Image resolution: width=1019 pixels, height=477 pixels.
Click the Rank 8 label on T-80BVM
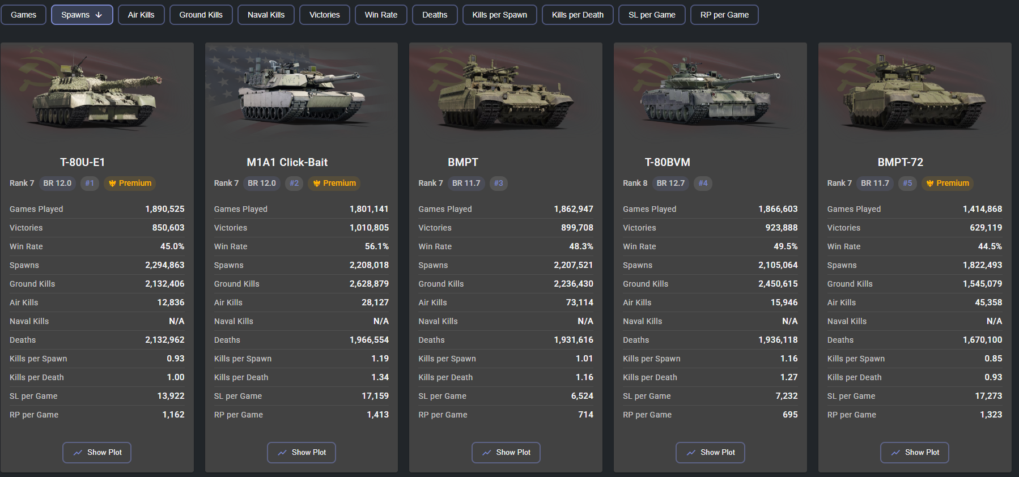point(635,184)
